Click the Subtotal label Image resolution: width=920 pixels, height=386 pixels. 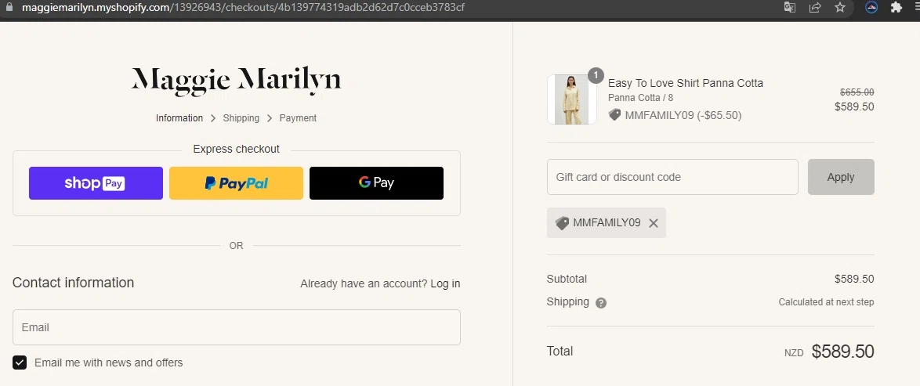pos(567,280)
